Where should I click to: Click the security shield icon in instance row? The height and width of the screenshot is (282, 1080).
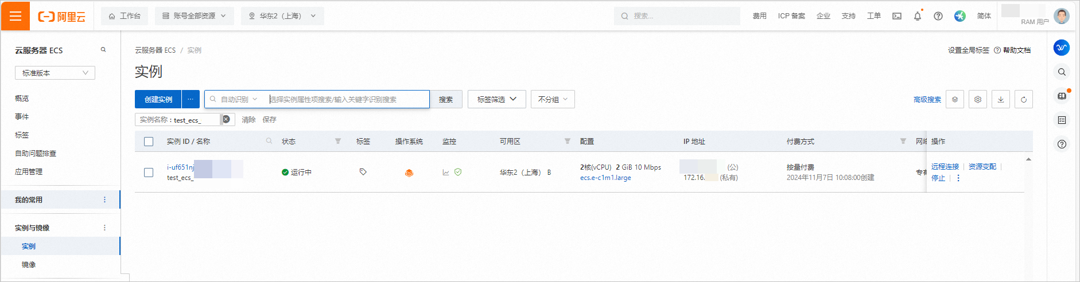(x=458, y=172)
